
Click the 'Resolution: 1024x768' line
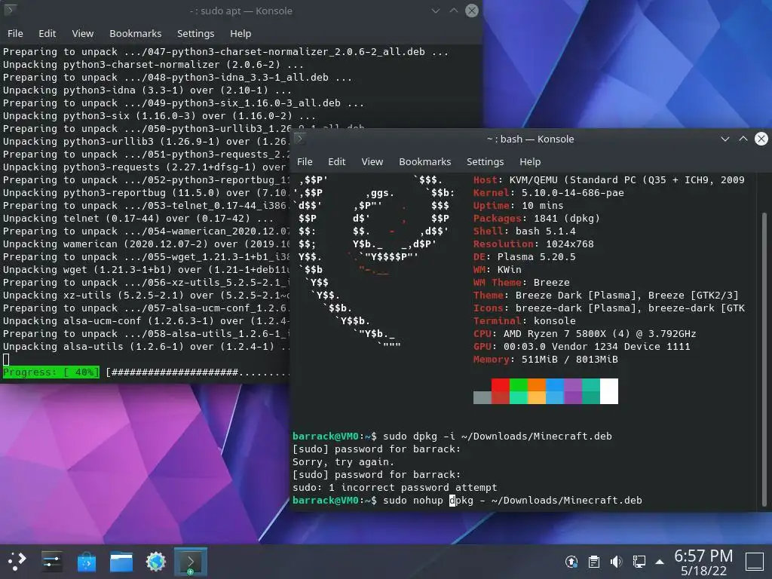pos(533,244)
